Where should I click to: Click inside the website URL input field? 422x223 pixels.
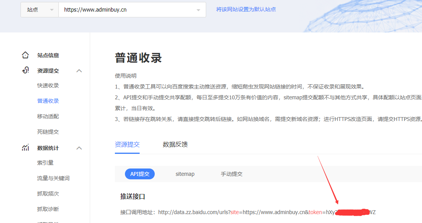(128, 9)
